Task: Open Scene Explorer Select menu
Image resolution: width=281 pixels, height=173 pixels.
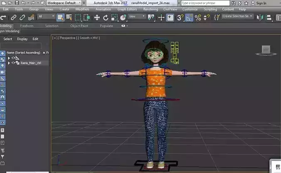Action: [x=8, y=39]
